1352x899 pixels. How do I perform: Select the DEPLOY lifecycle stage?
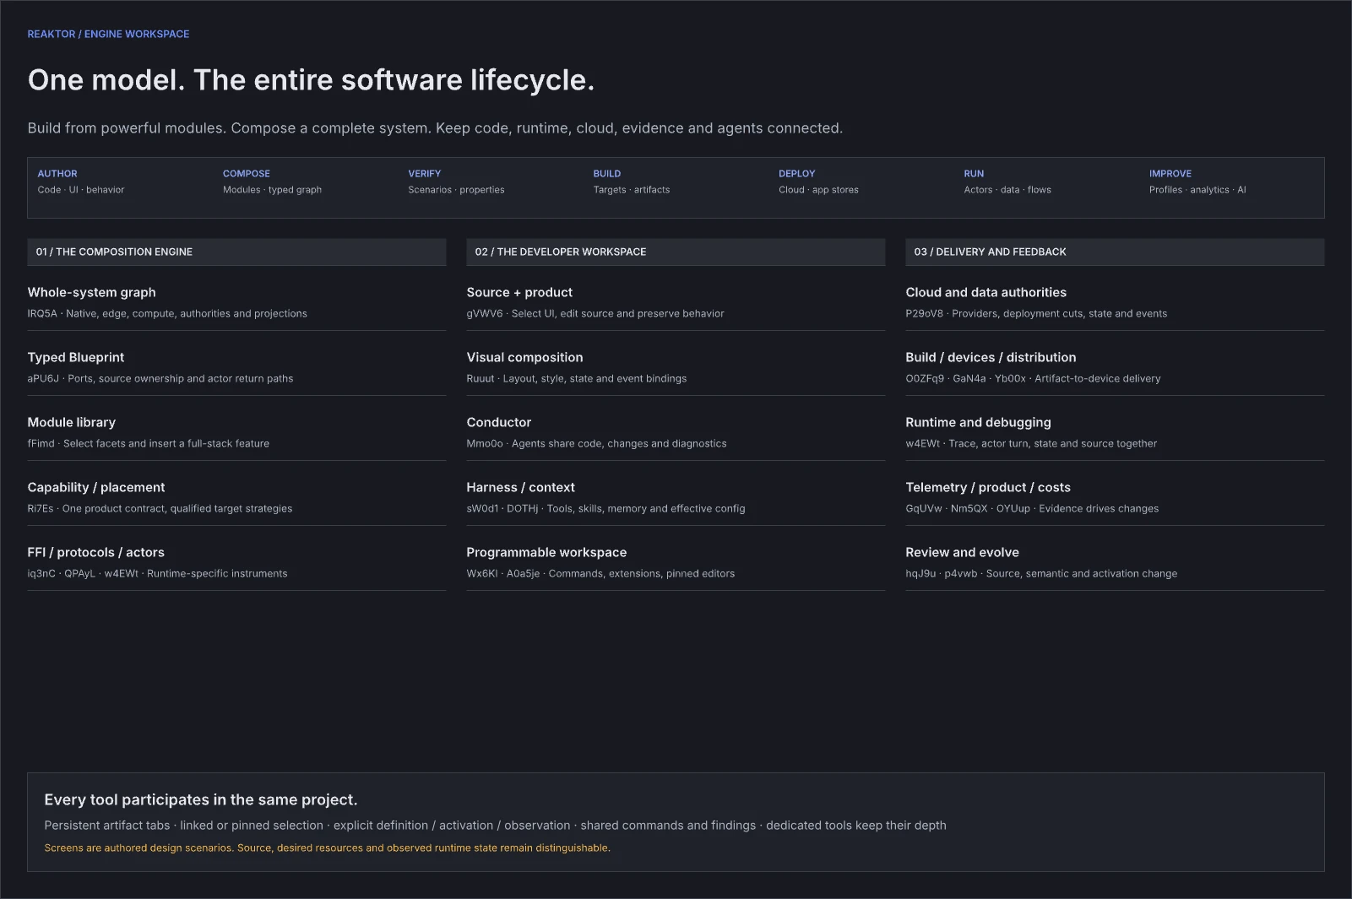(797, 173)
